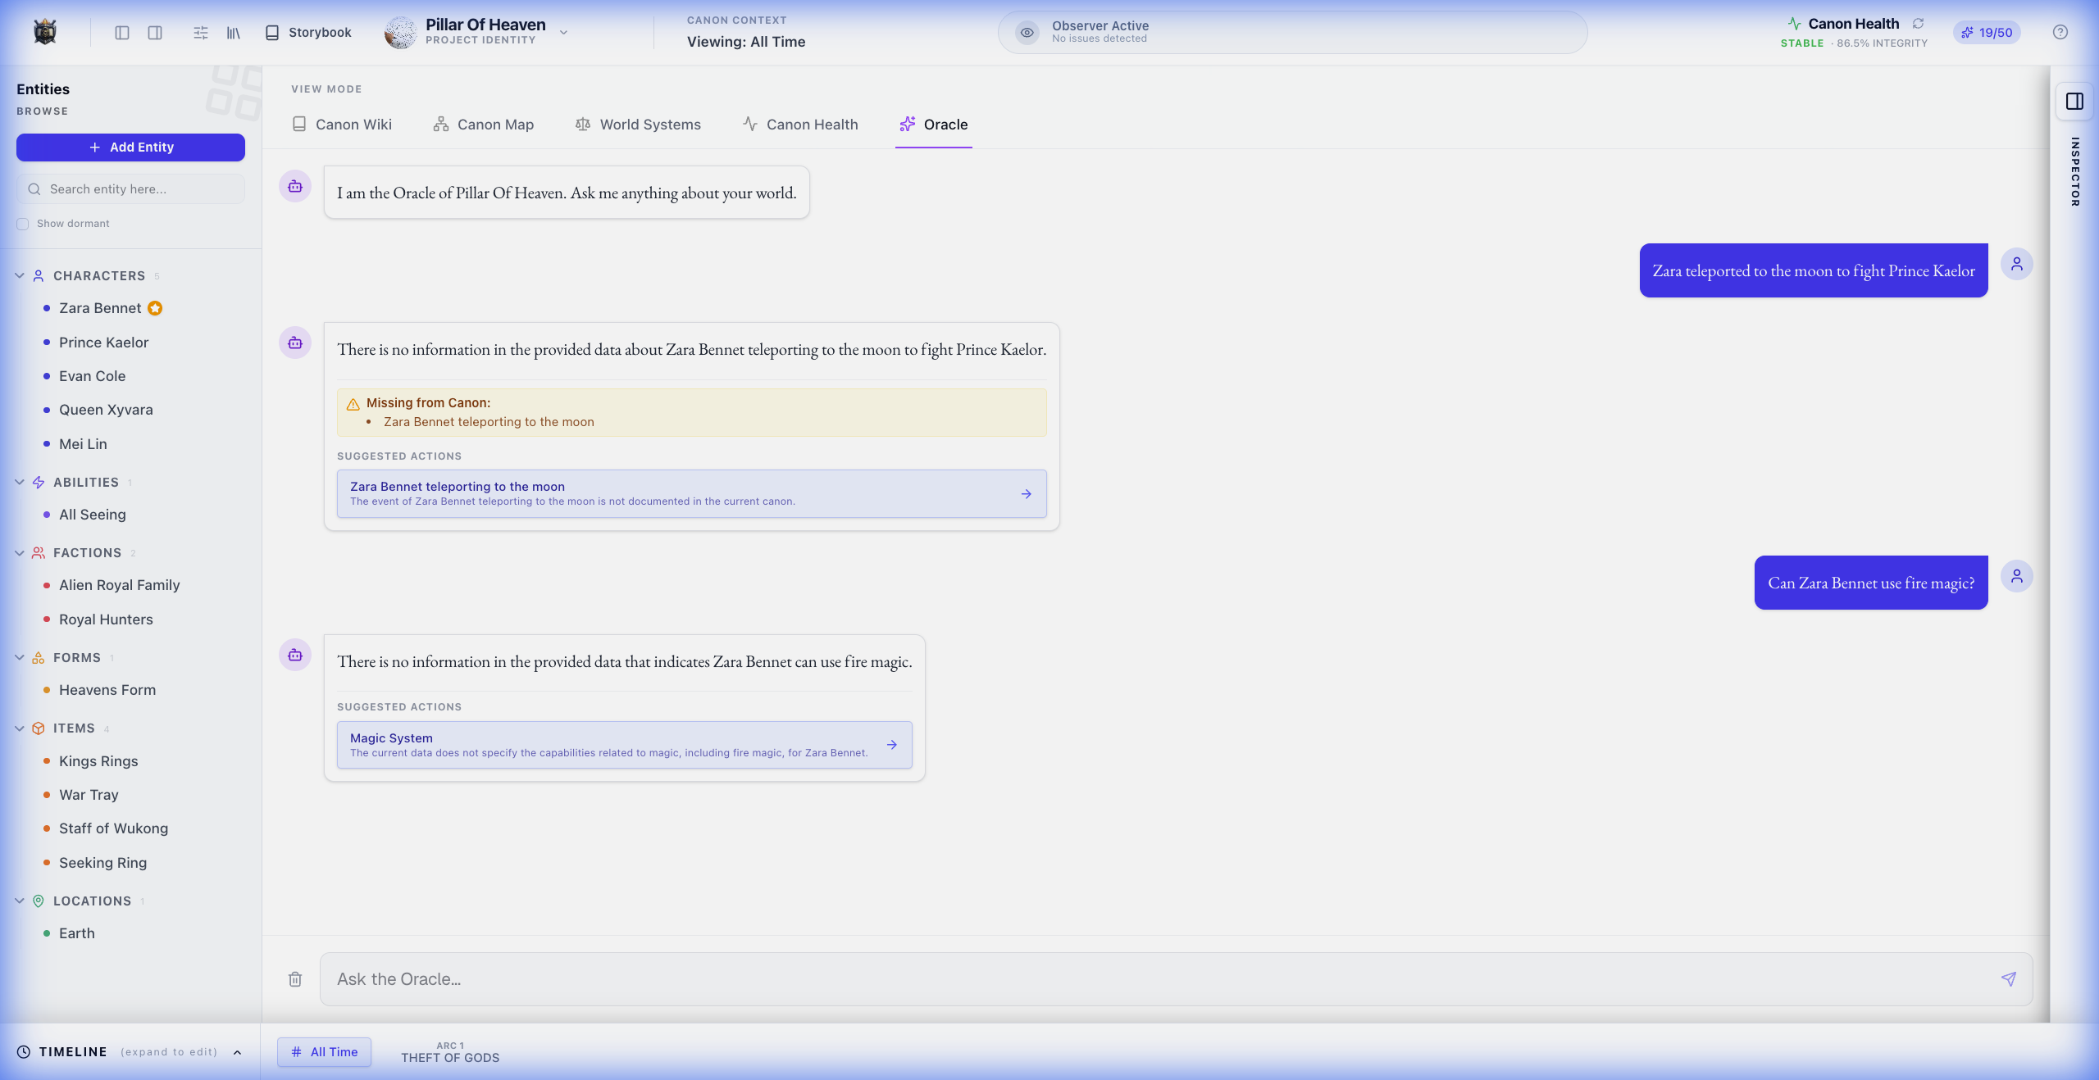Click the trash icon beside the Oracle input

pos(294,979)
